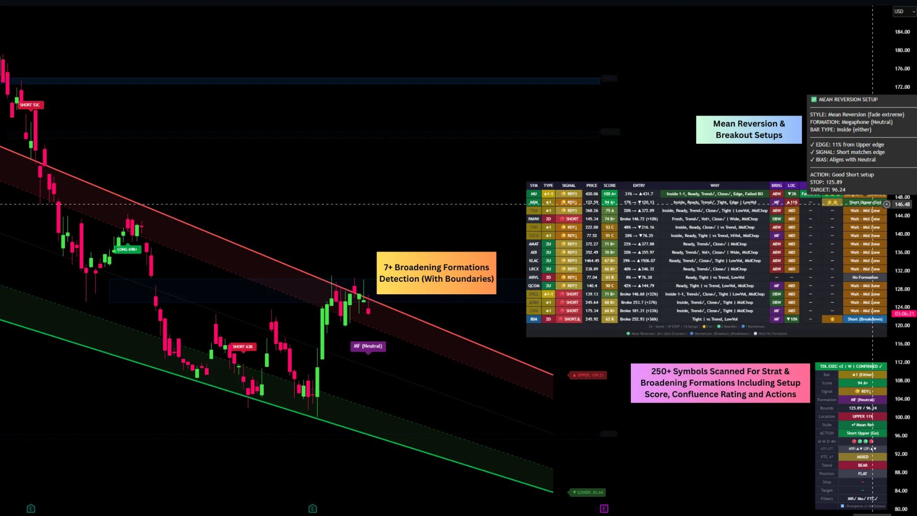Viewport: 917px width, 516px height.
Task: Click the purple earnings E icon near chart bottom
Action: [604, 509]
